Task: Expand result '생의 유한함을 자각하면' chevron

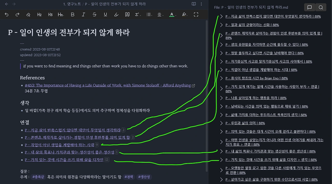Action: tap(221, 44)
